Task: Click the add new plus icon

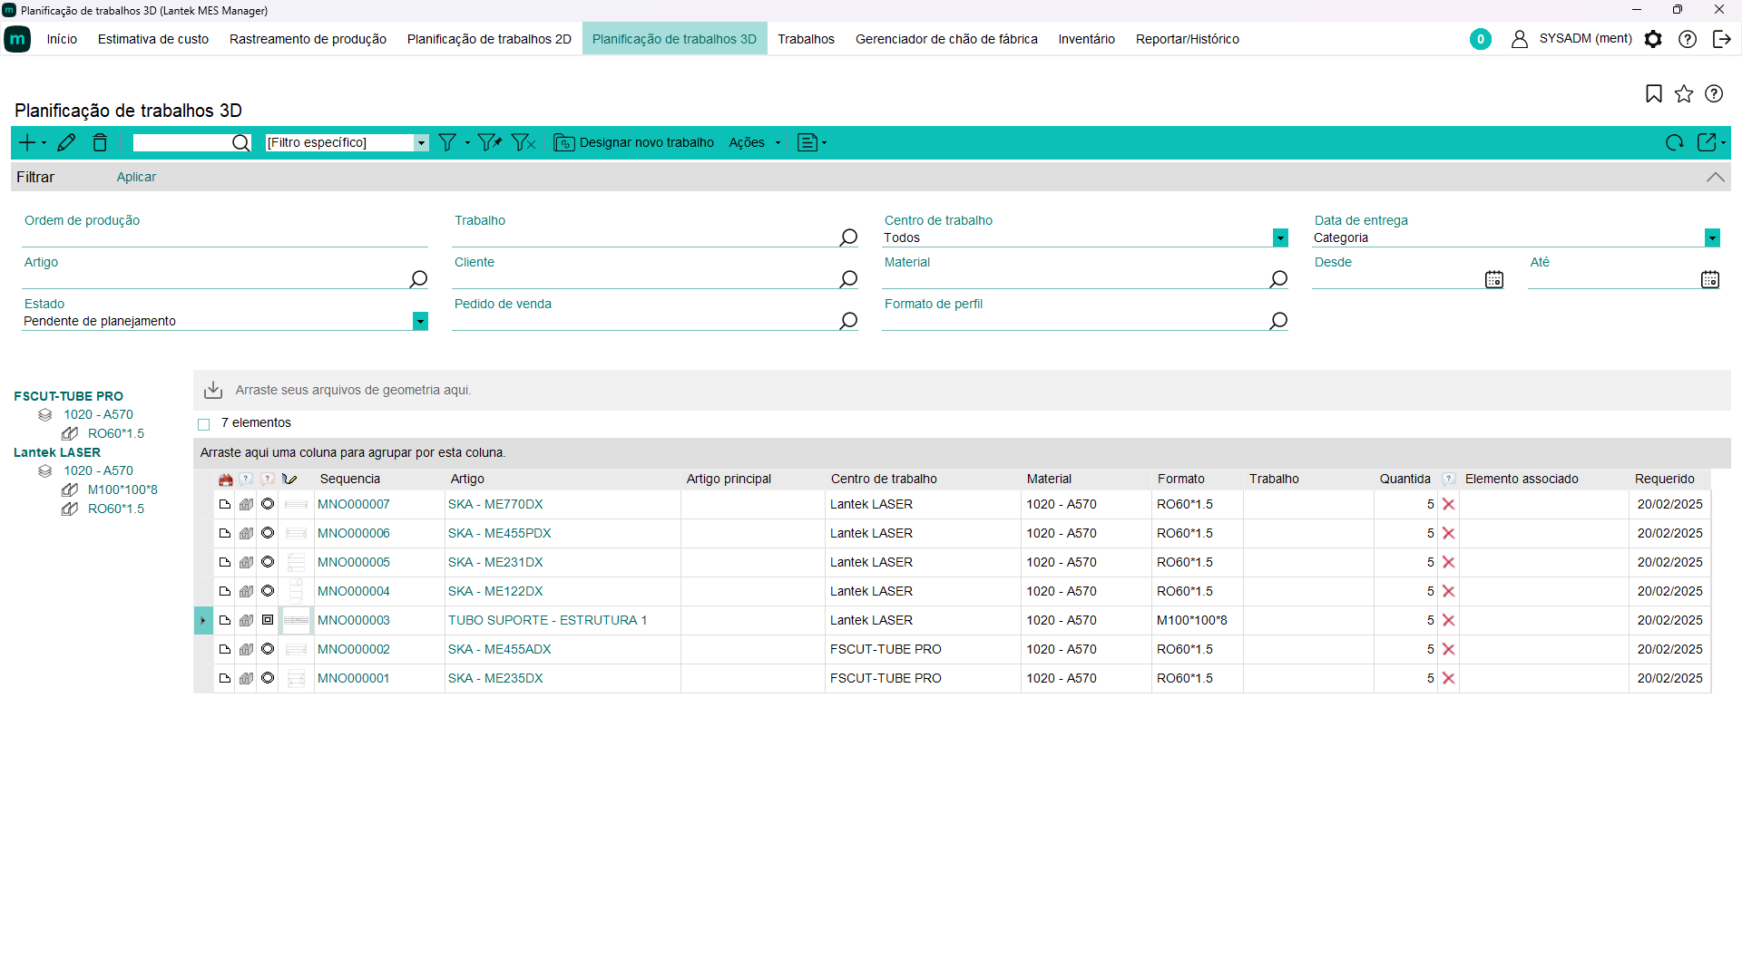Action: tap(27, 142)
